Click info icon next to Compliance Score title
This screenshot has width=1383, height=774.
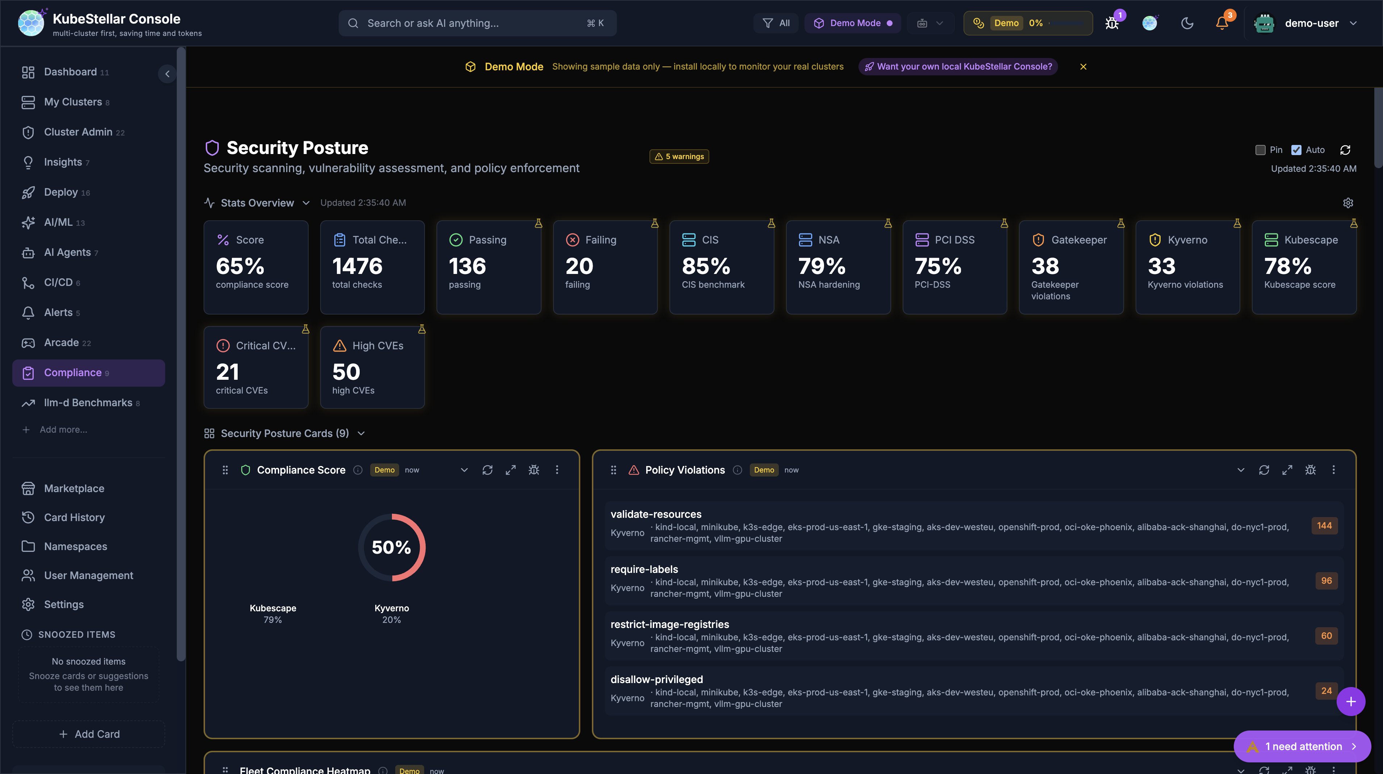click(358, 470)
